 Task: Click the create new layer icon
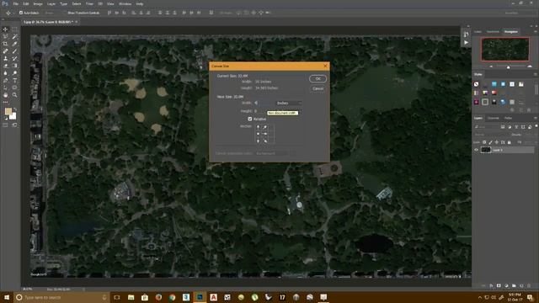[521, 285]
